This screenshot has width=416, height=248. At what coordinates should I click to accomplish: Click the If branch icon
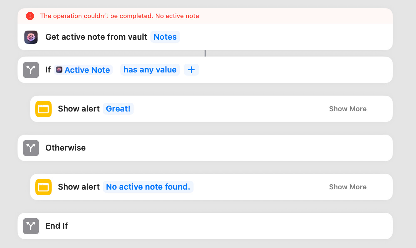[x=31, y=70]
